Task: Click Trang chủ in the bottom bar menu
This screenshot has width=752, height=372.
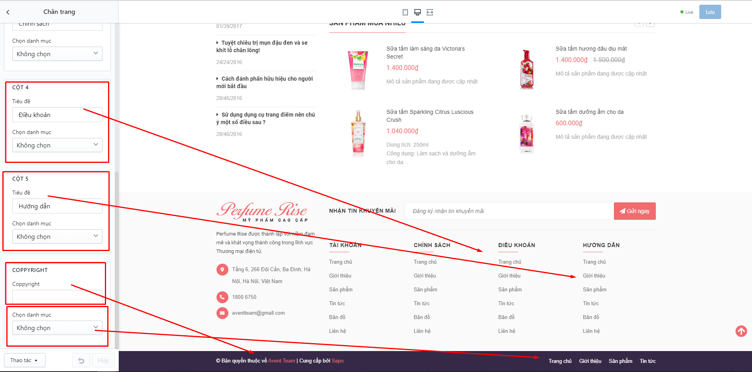Action: pyautogui.click(x=560, y=361)
